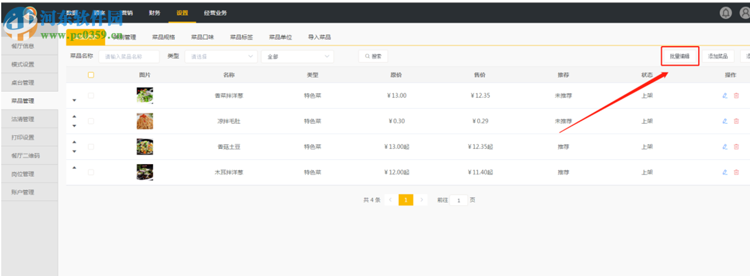
Task: Move 香菜拌洋葱 row down with arrow
Action: [75, 100]
